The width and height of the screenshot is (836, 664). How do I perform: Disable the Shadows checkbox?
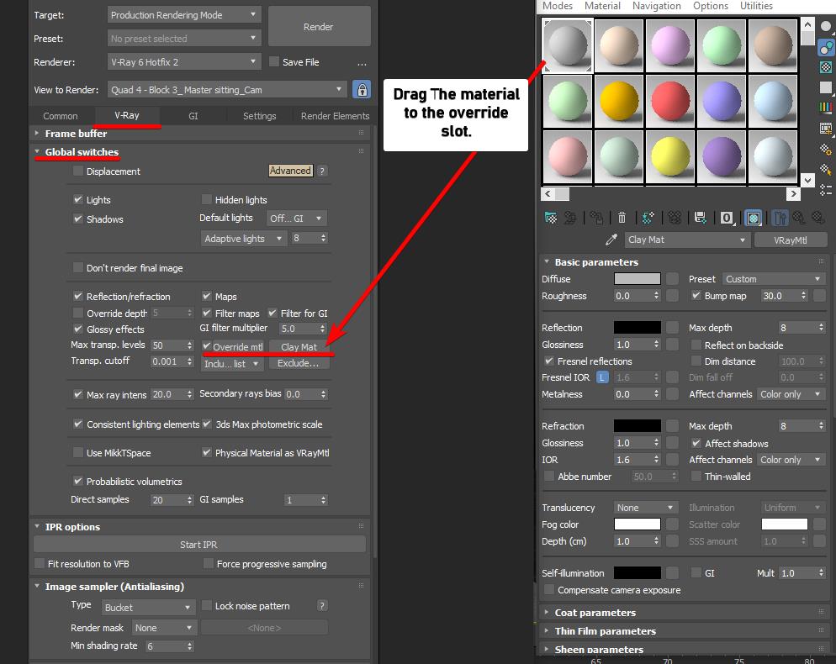pyautogui.click(x=79, y=219)
